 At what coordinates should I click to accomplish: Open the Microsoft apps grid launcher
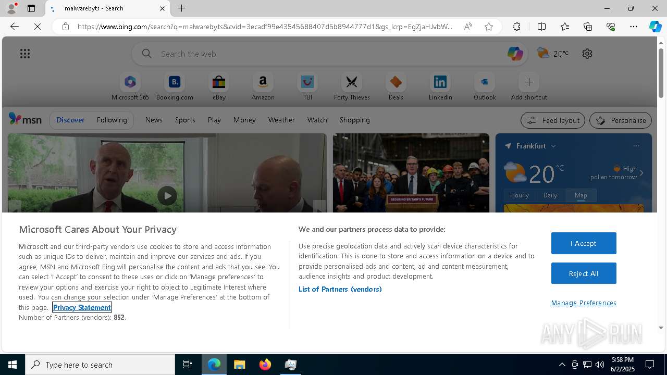coord(25,54)
